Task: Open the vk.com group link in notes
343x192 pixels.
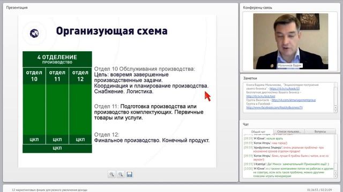Action: (294, 100)
